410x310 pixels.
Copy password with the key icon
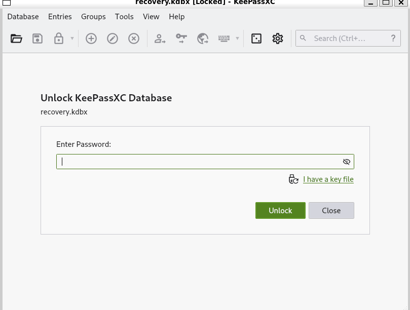181,38
